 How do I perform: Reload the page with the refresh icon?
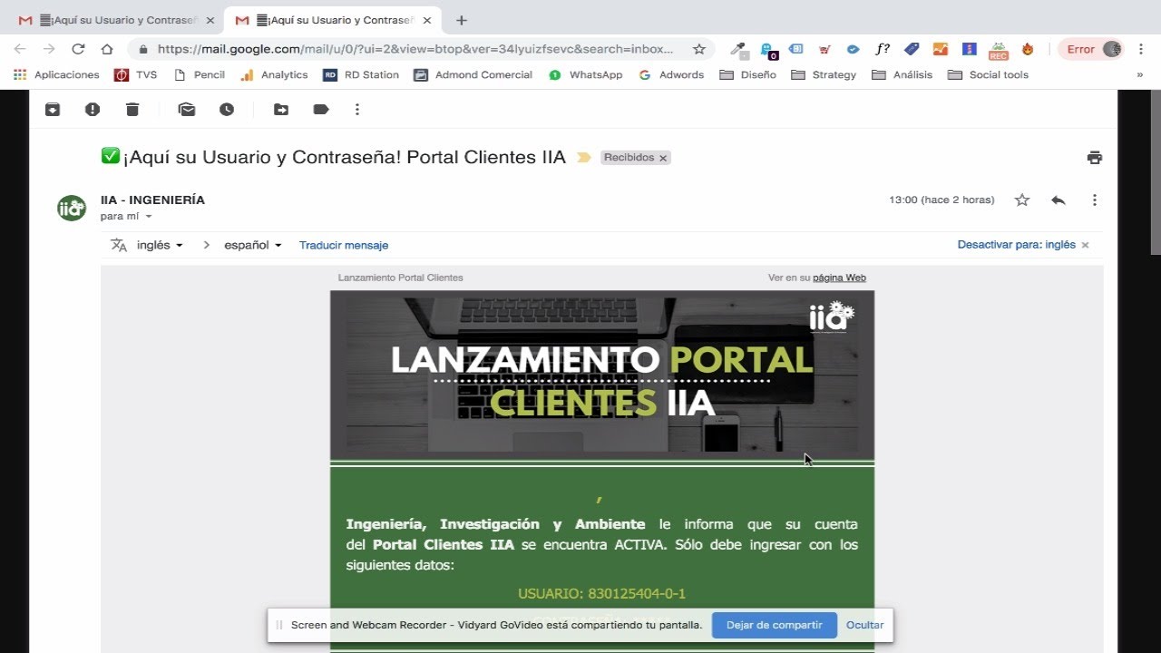point(78,49)
